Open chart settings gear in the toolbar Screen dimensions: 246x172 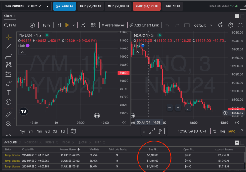(x=231, y=25)
